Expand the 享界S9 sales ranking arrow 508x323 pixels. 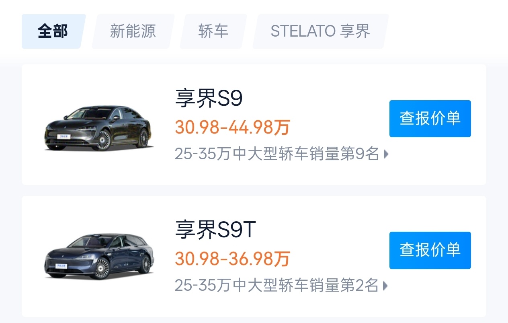coord(386,154)
